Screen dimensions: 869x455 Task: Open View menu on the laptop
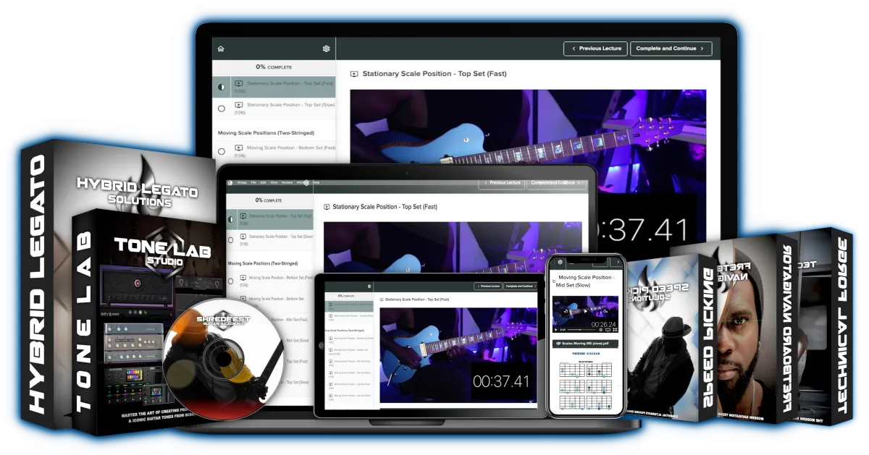tap(274, 182)
